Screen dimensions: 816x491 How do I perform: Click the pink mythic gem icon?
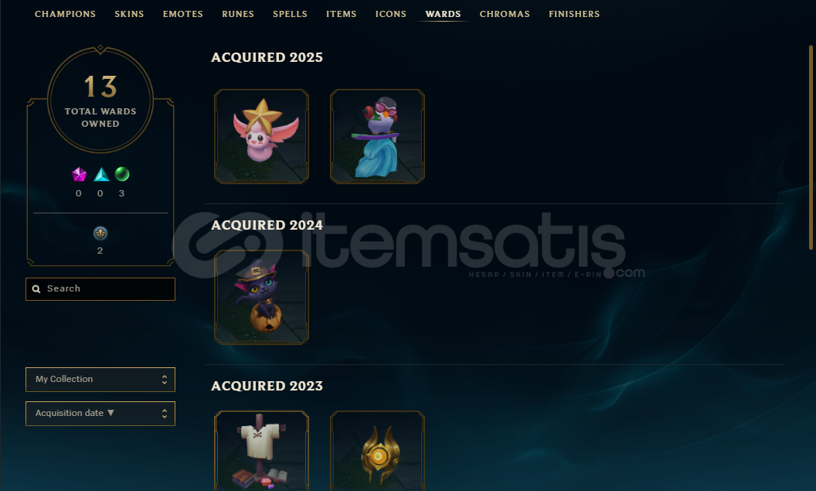pos(79,175)
